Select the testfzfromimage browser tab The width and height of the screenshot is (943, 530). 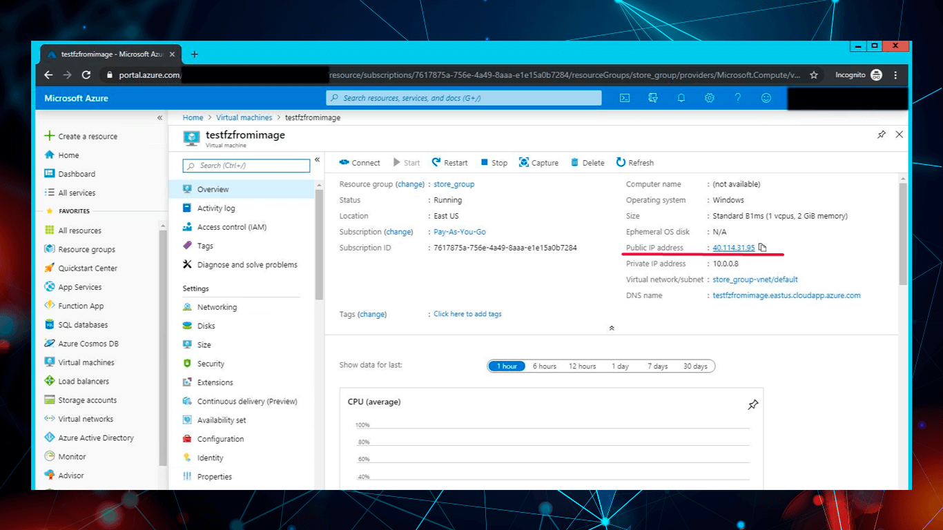pyautogui.click(x=107, y=54)
